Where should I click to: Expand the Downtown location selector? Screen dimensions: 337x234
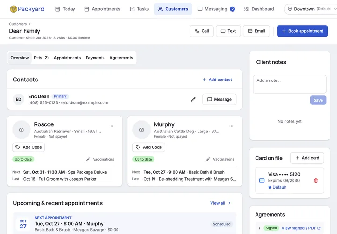[x=311, y=9]
